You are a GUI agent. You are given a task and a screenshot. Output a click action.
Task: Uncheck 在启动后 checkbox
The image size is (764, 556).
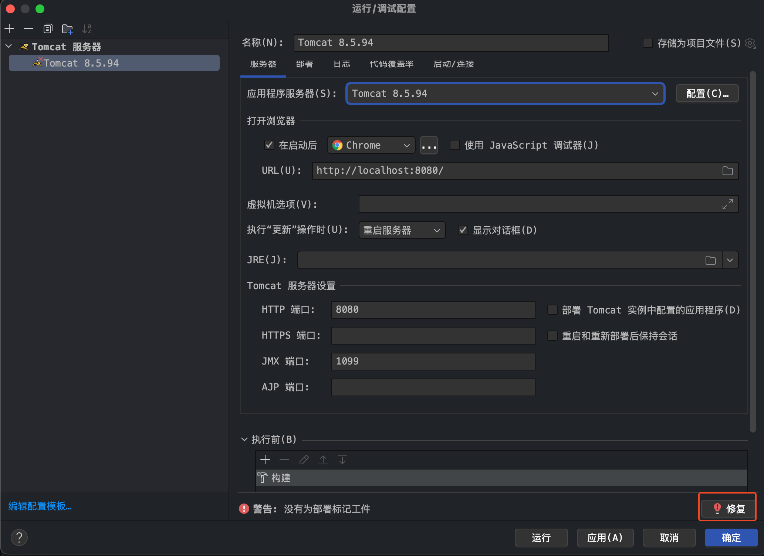269,145
